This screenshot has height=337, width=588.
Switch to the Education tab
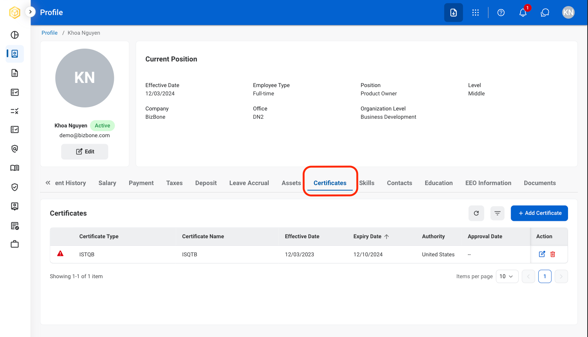pos(439,183)
